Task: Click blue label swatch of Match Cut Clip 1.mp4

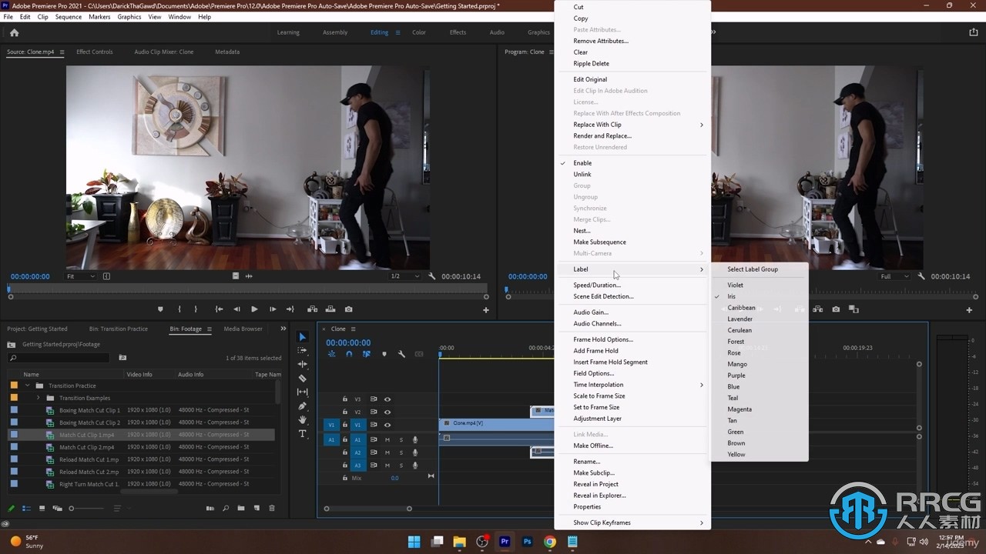Action: [14, 435]
